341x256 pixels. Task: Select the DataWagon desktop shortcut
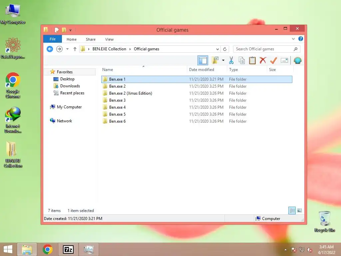click(x=13, y=48)
